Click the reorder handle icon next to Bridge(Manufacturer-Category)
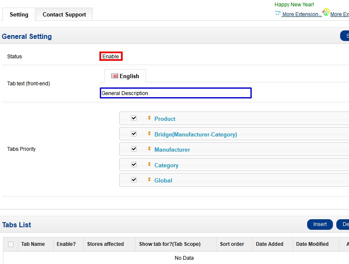Image resolution: width=349 pixels, height=264 pixels. point(149,134)
